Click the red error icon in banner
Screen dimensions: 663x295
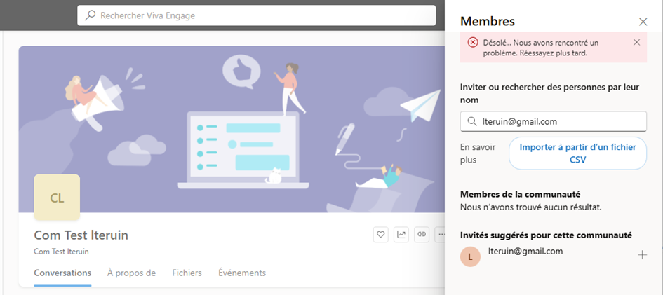473,43
